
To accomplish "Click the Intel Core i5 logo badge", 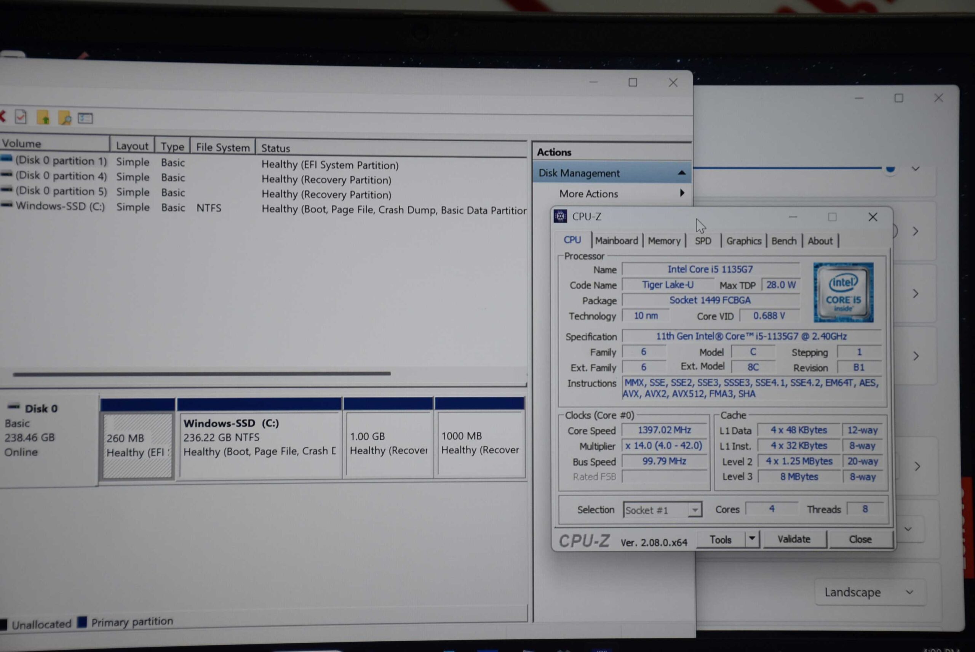I will 843,292.
